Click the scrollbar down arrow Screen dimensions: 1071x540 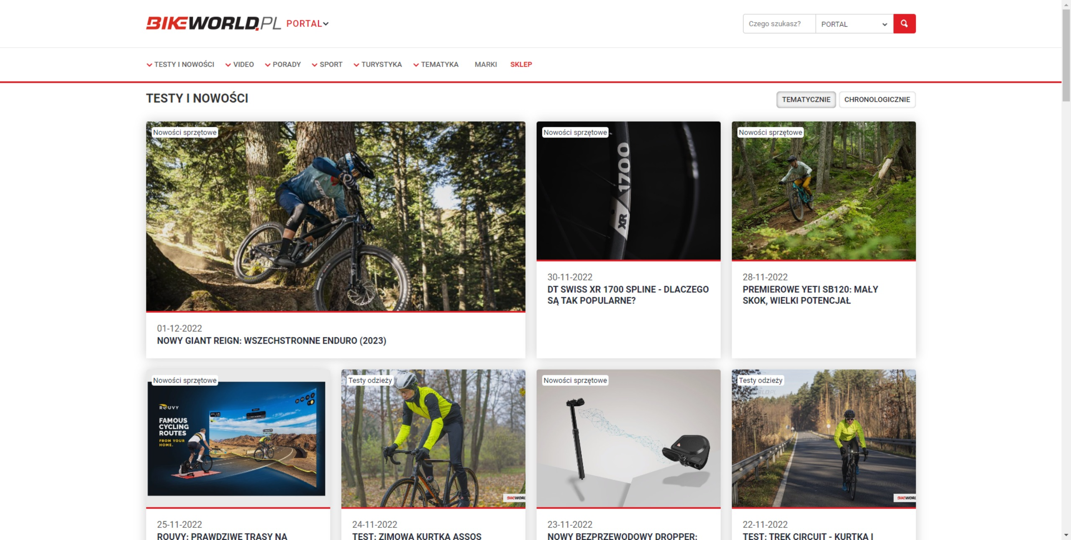pos(1066,535)
